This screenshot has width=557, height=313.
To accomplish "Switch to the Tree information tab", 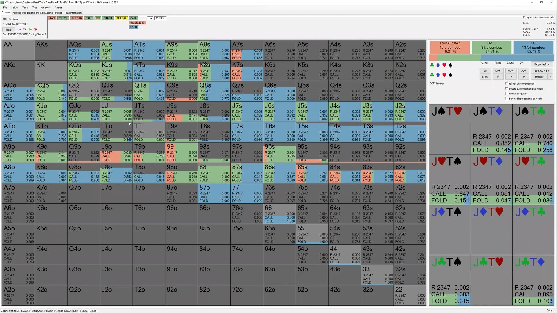I will [x=73, y=13].
